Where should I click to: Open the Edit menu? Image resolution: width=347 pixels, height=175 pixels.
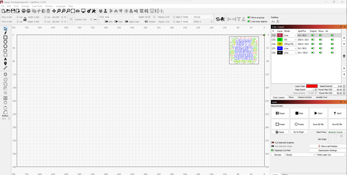(9, 6)
